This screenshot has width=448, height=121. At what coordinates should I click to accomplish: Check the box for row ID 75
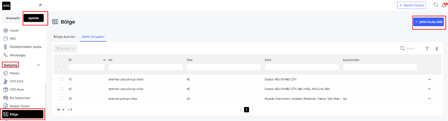61,79
